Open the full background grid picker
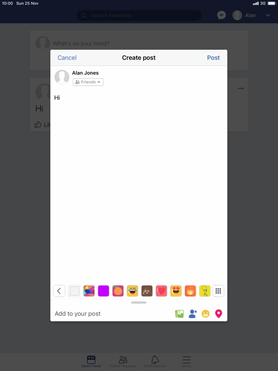Image resolution: width=278 pixels, height=371 pixels. [x=218, y=291]
